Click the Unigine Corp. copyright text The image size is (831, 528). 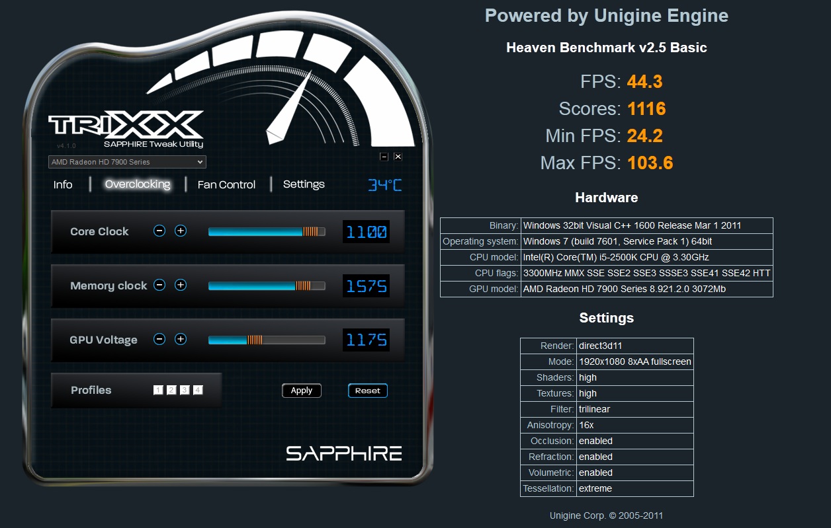607,515
